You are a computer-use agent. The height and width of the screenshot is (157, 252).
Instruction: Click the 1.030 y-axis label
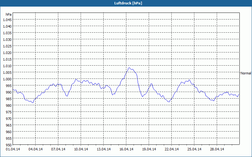pyautogui.click(x=7, y=40)
